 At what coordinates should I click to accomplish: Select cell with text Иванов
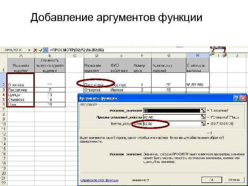pos(121,90)
